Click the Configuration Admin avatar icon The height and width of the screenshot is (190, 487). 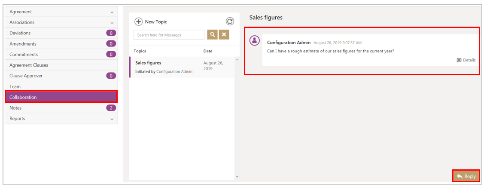255,40
